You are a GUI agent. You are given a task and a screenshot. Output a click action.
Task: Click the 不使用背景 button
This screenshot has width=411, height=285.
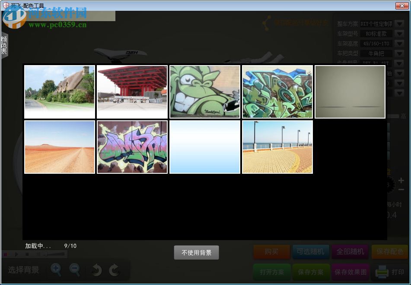coord(196,253)
